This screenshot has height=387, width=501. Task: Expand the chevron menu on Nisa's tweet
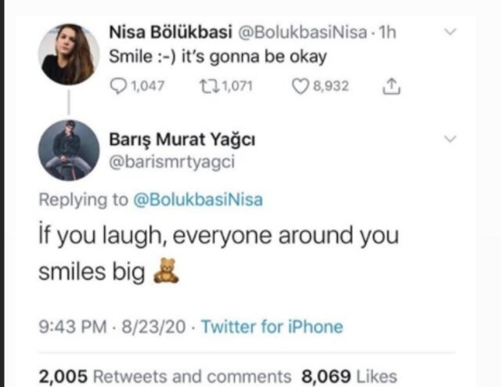pyautogui.click(x=450, y=33)
